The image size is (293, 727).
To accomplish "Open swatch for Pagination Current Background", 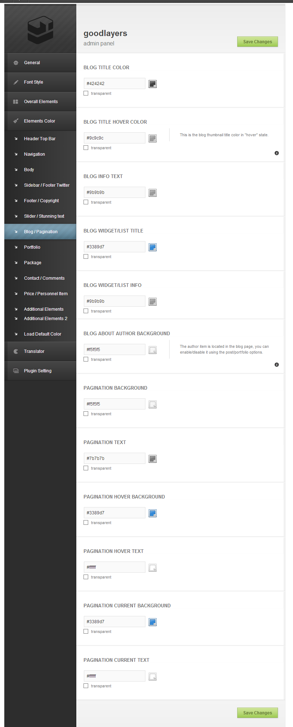I will pyautogui.click(x=153, y=622).
